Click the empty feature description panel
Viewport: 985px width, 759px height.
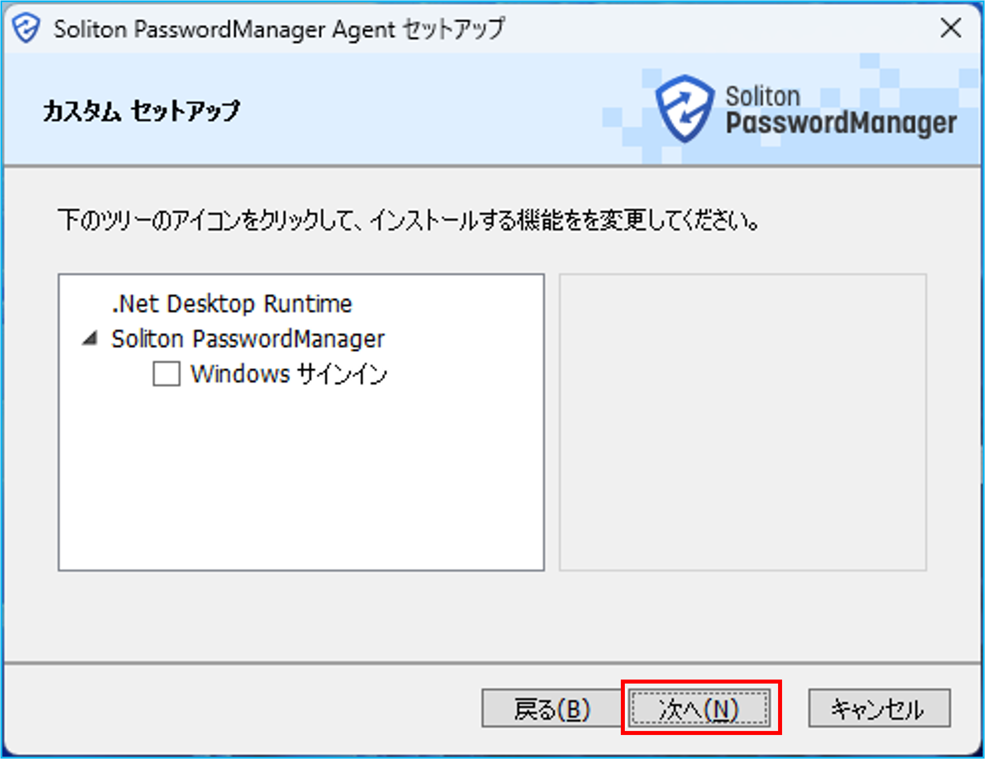click(743, 422)
